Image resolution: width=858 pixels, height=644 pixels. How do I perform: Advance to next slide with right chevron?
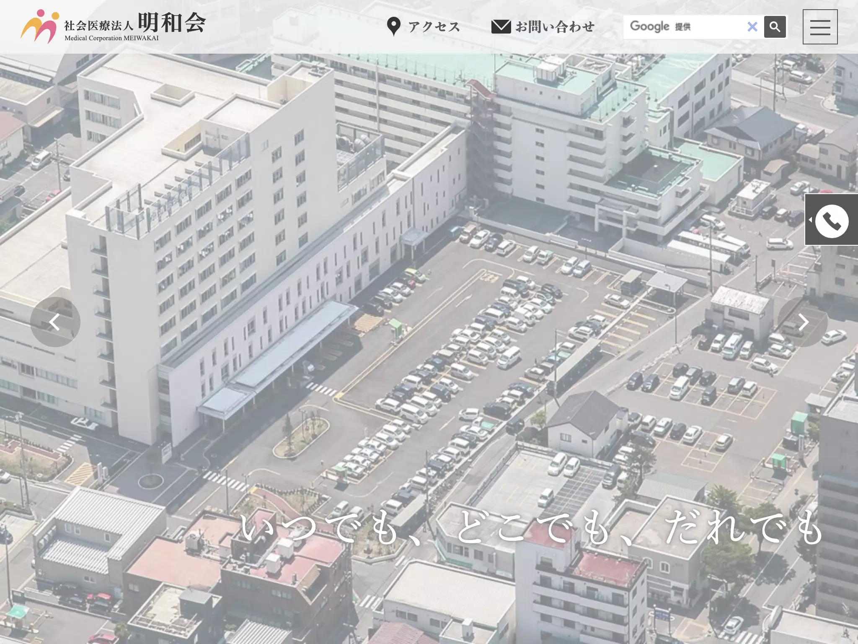coord(802,322)
